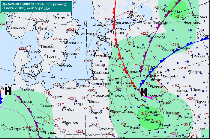Click the city label 'Линкопинг'
The width and height of the screenshot is (210, 139).
[x=71, y=43]
